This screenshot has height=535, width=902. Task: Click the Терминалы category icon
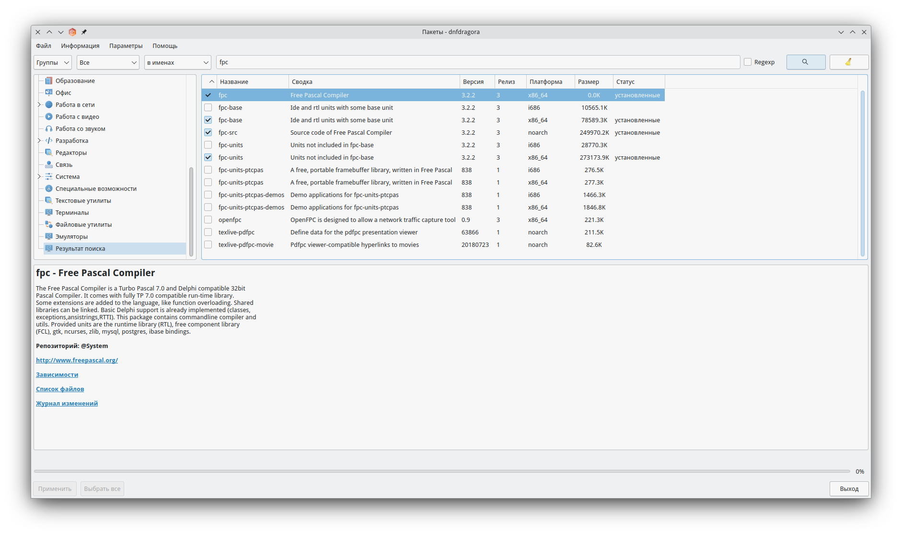tap(49, 212)
